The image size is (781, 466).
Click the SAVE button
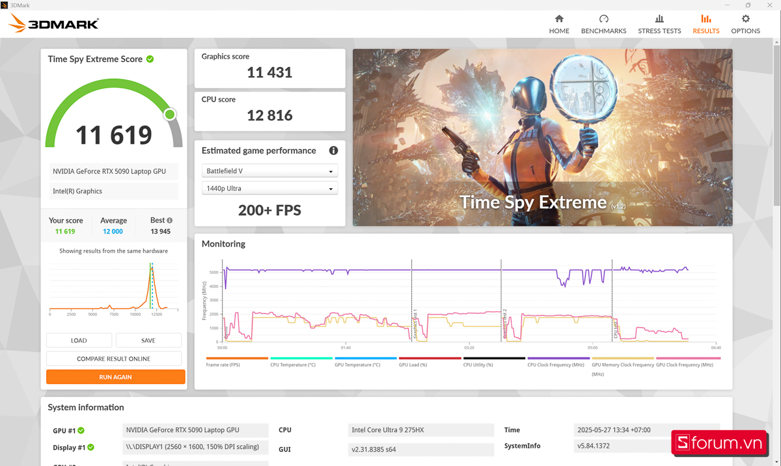pos(148,340)
